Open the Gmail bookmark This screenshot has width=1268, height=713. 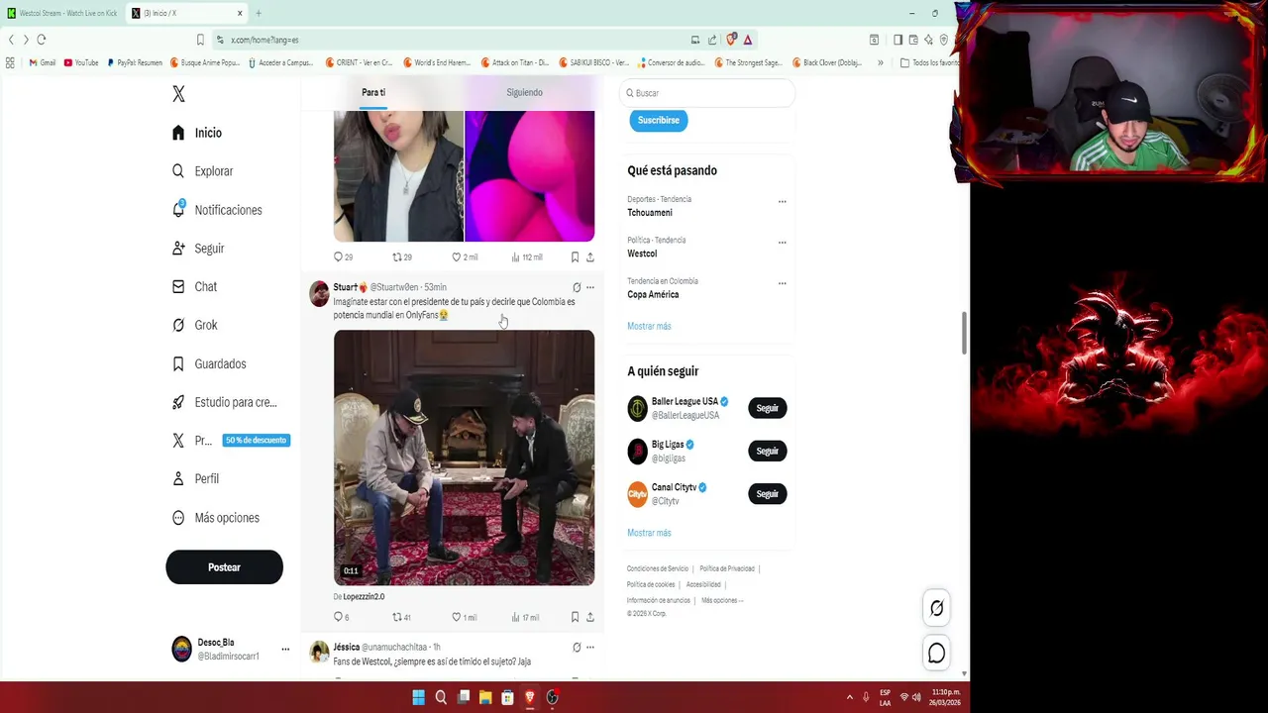click(x=42, y=62)
